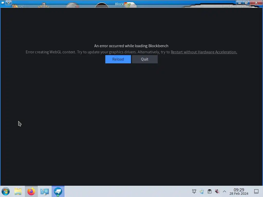
Task: Close the Blockbench window
Action: (x=256, y=3)
